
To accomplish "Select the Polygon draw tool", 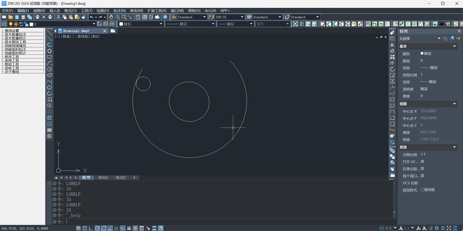I will tap(49, 51).
